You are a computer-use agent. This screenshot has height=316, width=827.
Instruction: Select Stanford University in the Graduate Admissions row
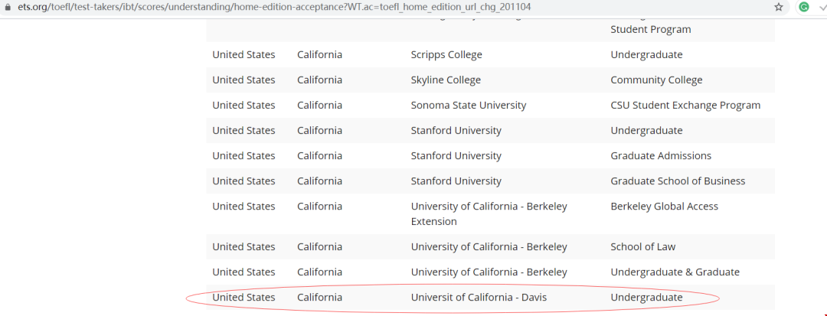point(456,156)
